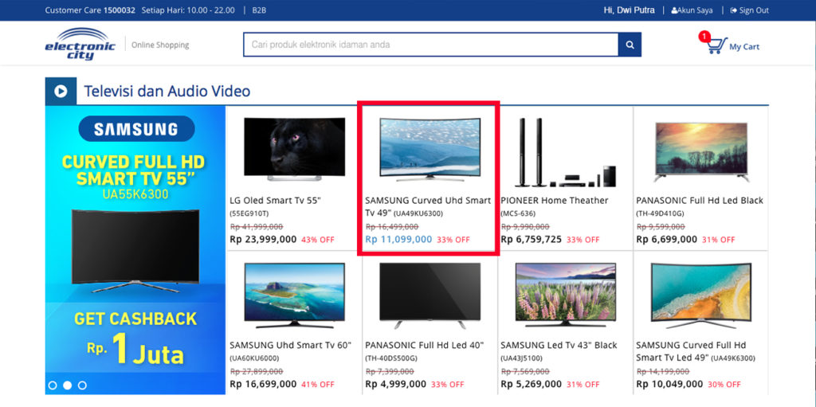Click Customer Care 1500032 text
This screenshot has width=816, height=407.
[90, 10]
